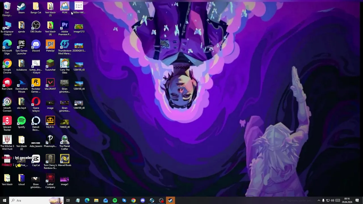The image size is (363, 204).
Task: Select the image1 picture file
Action: coord(65,180)
